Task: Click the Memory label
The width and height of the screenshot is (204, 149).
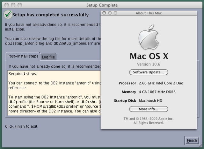Action: pyautogui.click(x=129, y=92)
